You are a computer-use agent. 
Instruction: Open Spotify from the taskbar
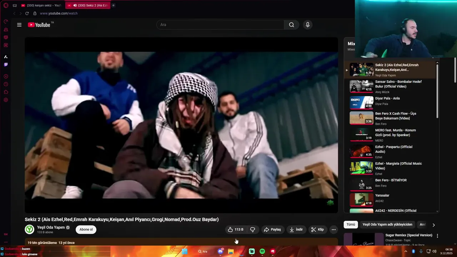pyautogui.click(x=262, y=251)
